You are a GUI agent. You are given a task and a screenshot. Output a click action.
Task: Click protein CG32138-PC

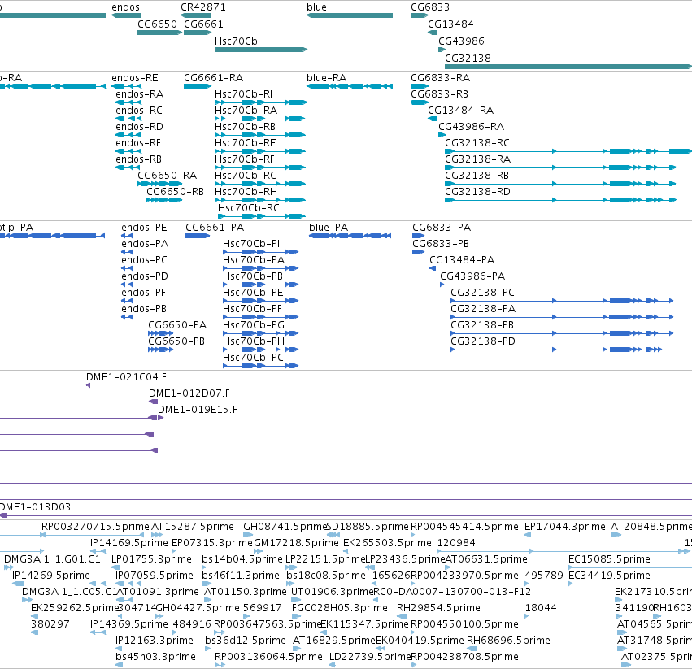[x=482, y=293]
